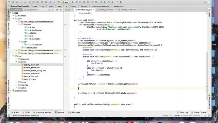The height and width of the screenshot is (123, 218).
Task: Click the Stop square toolbar icon
Action: [88, 2]
